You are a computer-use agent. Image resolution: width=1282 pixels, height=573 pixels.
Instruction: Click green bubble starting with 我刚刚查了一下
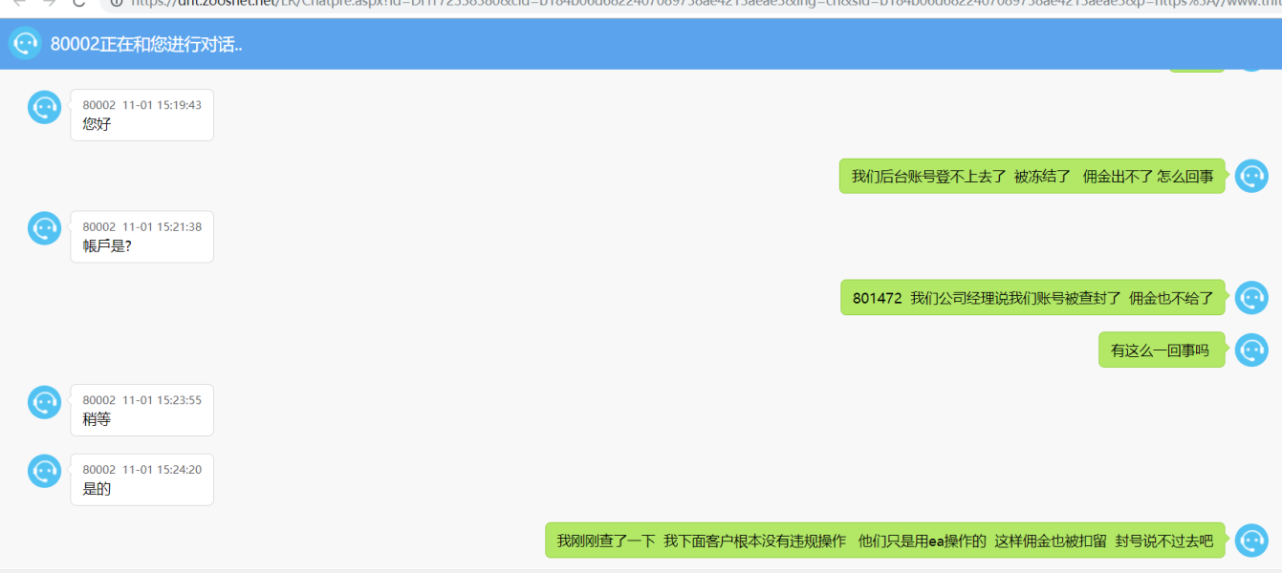884,541
